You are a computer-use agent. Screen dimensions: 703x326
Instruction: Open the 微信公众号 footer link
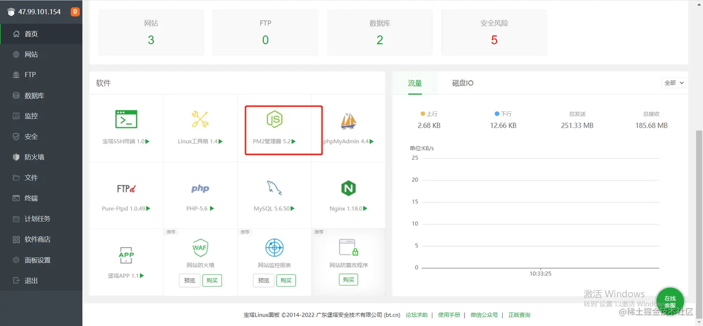click(484, 315)
